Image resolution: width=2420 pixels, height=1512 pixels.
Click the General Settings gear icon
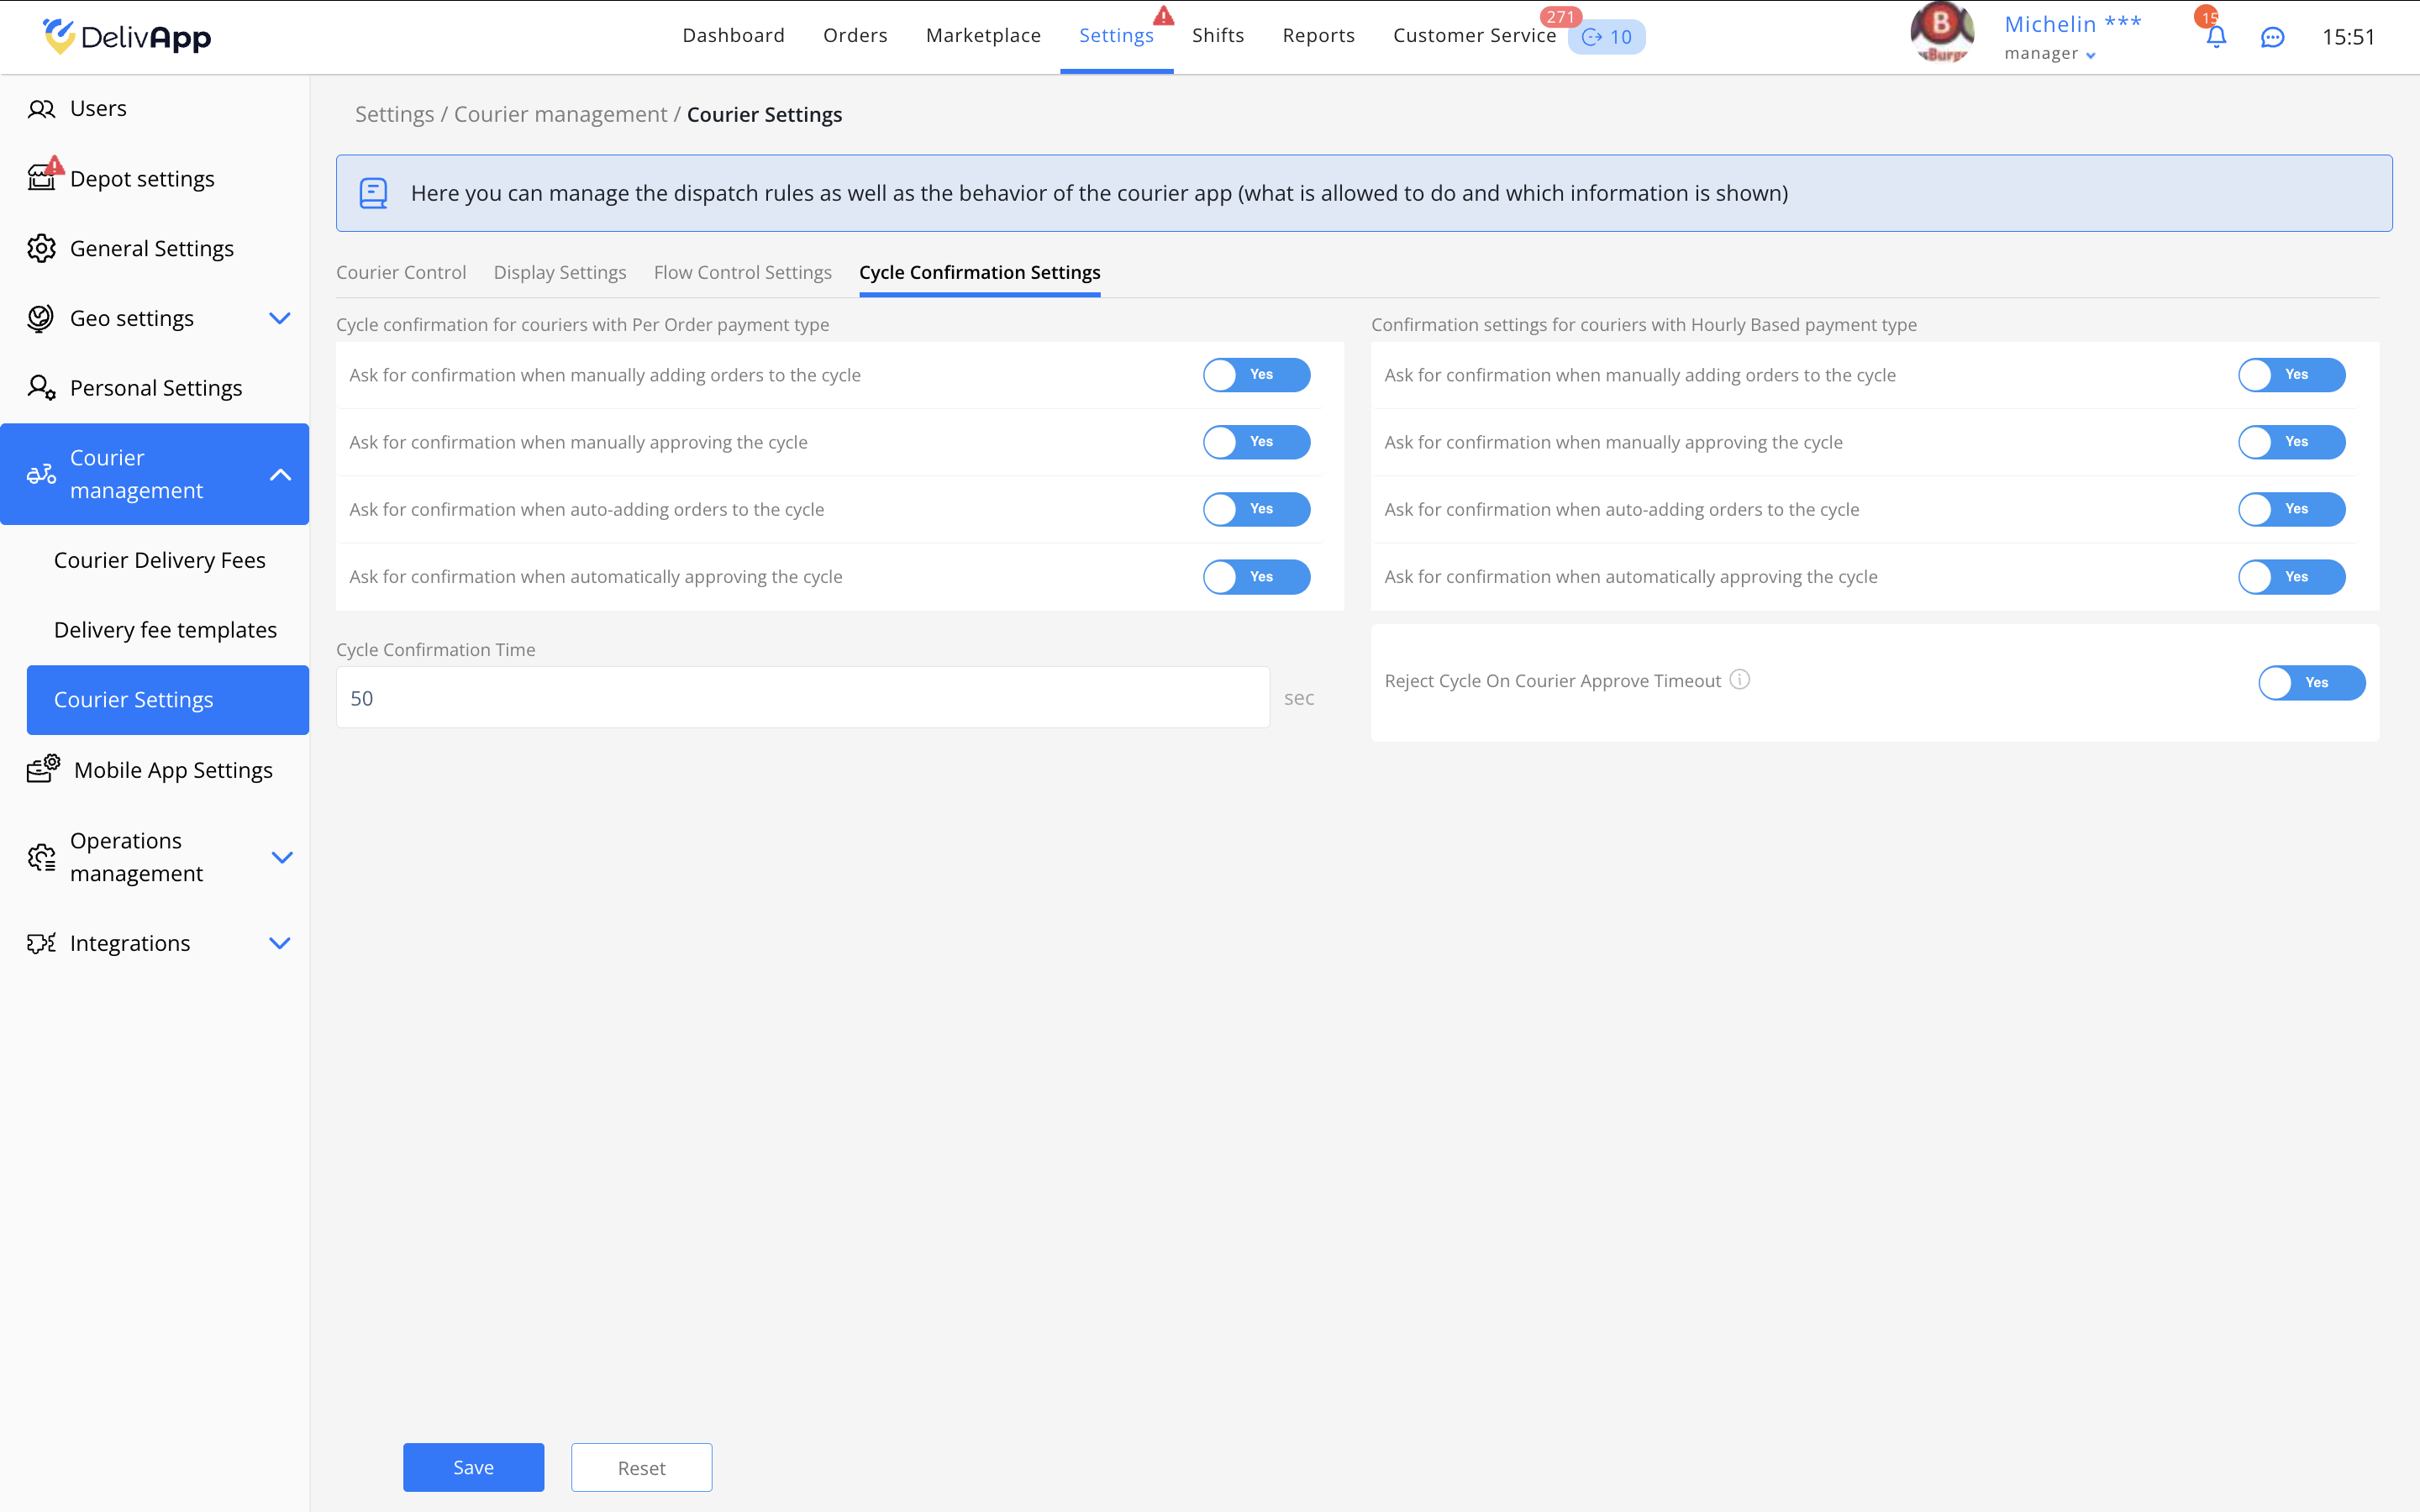click(41, 248)
